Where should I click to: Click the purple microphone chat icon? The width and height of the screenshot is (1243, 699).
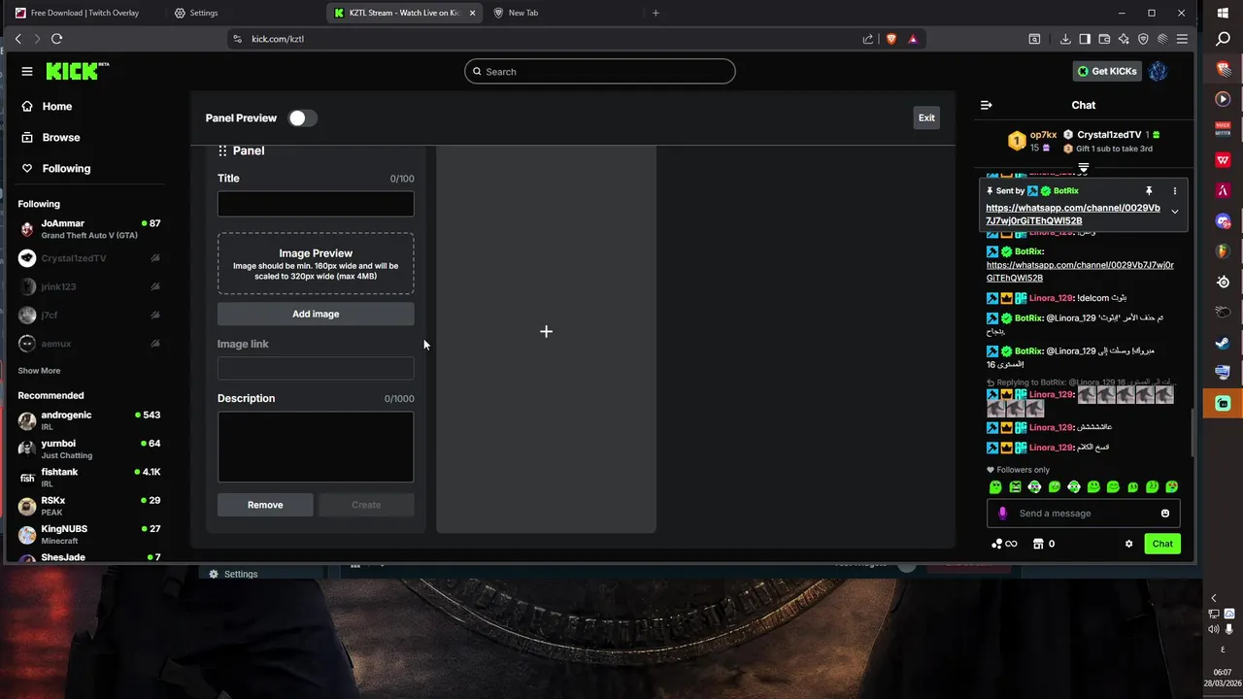tap(1003, 513)
